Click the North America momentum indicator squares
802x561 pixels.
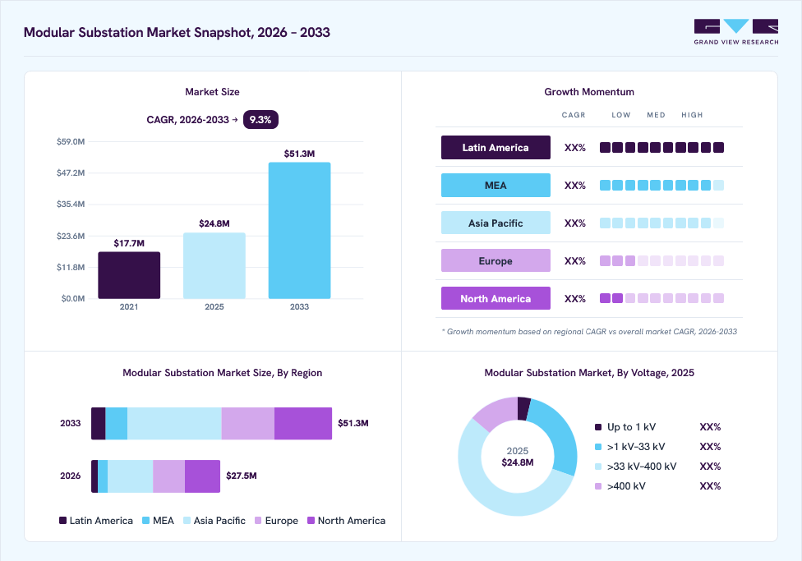click(x=661, y=298)
